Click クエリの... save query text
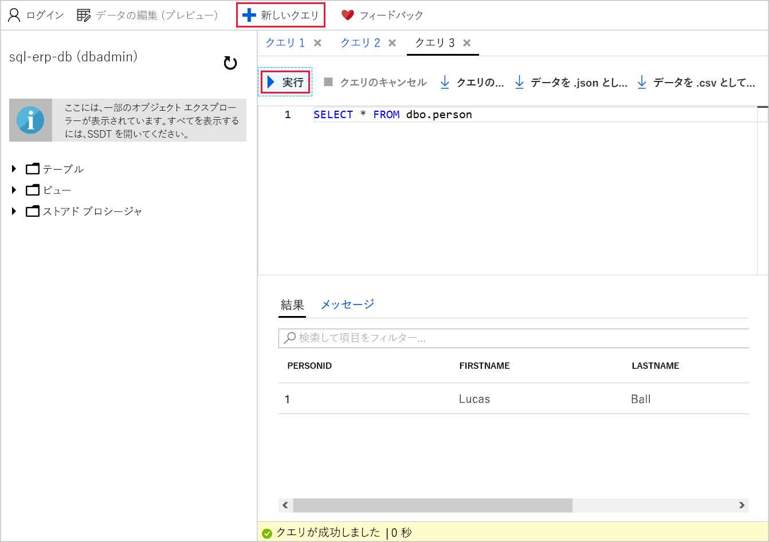The image size is (769, 542). pyautogui.click(x=480, y=83)
